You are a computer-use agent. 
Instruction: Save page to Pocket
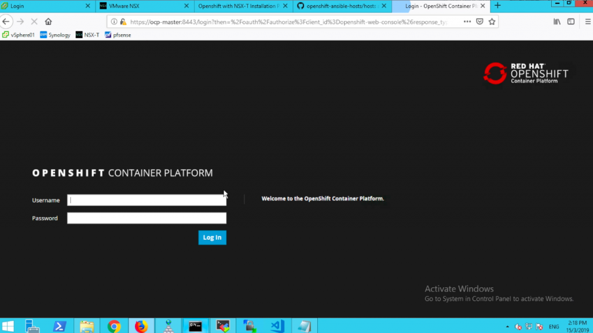[479, 21]
